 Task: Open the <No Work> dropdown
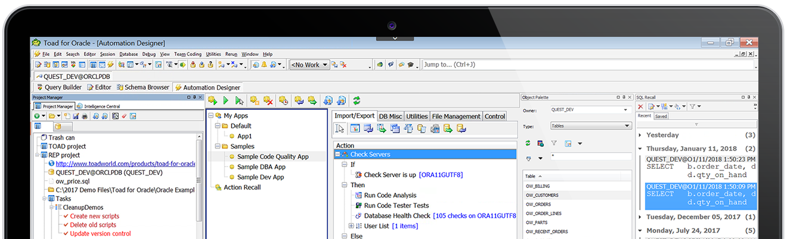(x=325, y=65)
